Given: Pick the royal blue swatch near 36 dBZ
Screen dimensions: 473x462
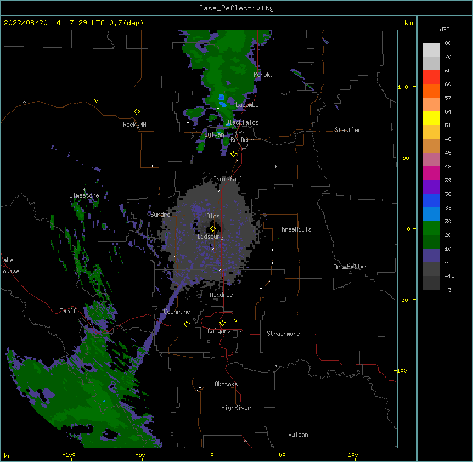Looking at the screenshot, I should (x=431, y=200).
